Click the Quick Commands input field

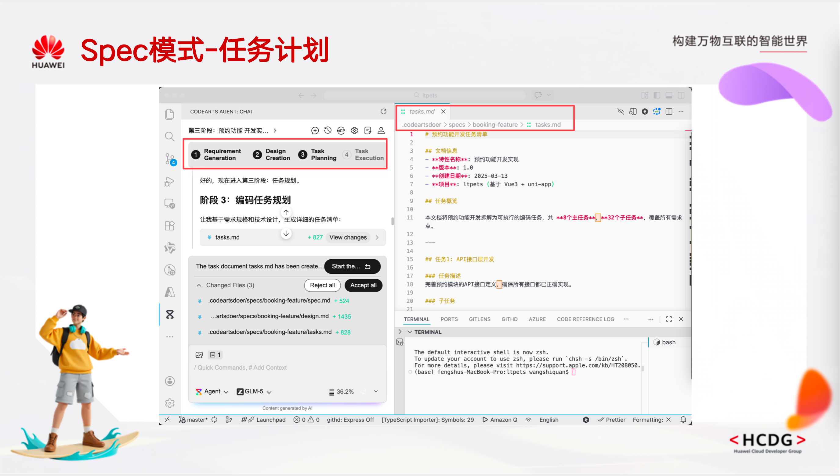241,368
